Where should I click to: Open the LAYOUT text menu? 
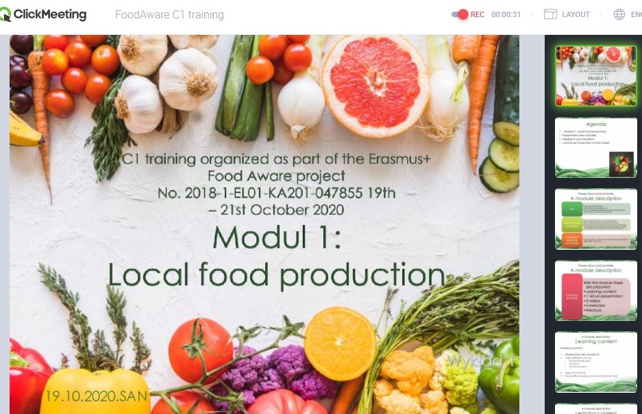tap(576, 15)
